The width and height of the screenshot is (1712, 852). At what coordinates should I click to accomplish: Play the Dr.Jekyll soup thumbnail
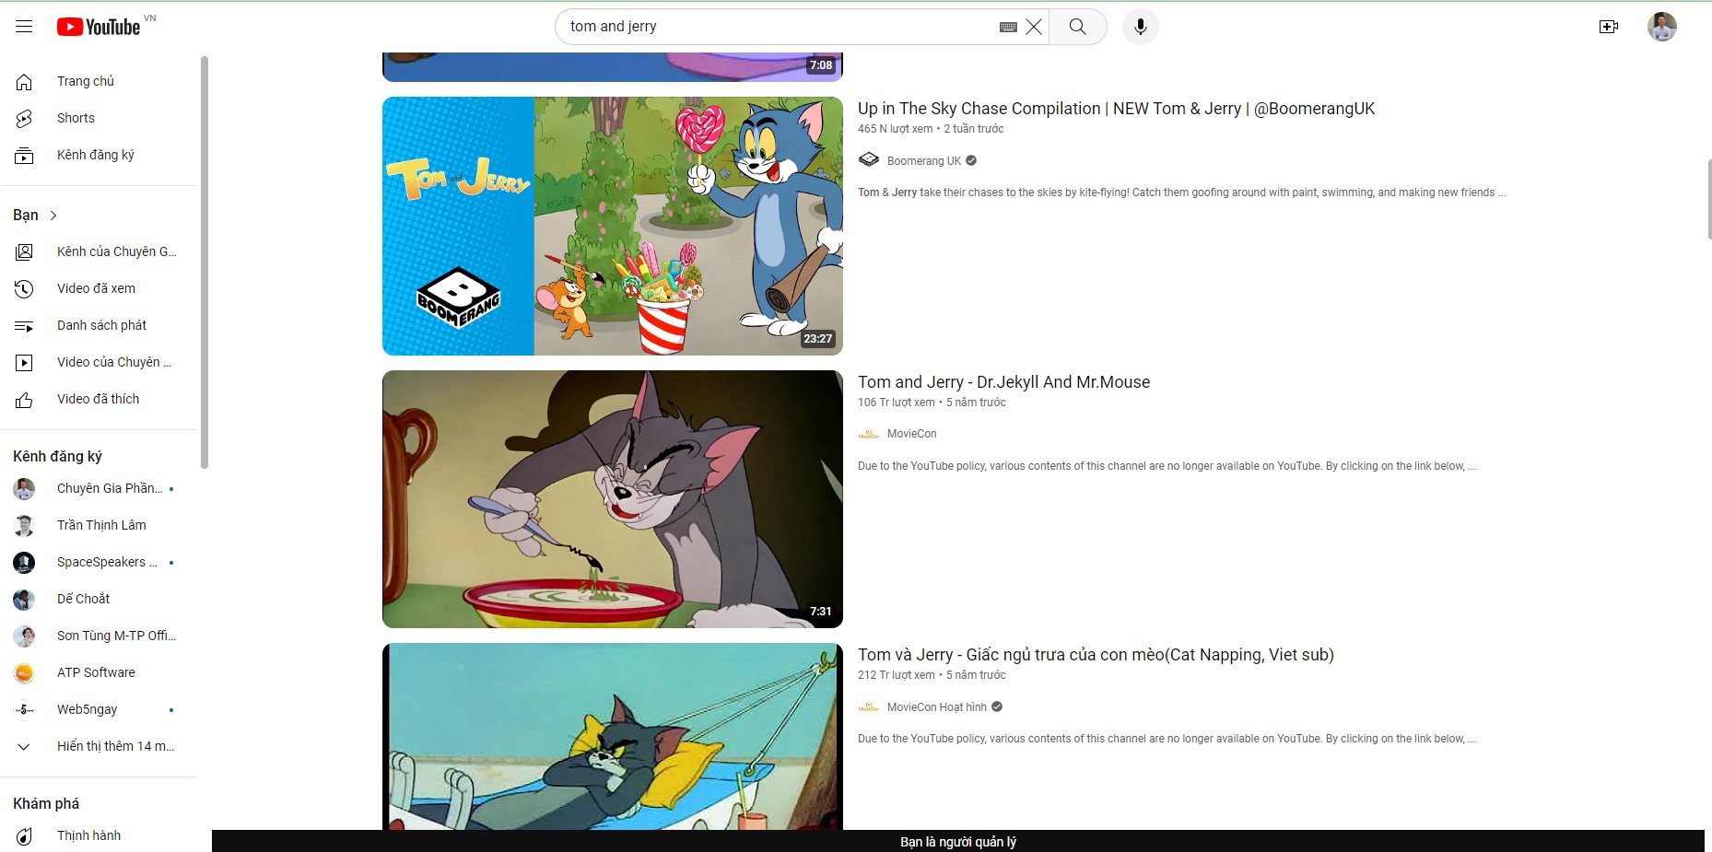click(x=613, y=499)
